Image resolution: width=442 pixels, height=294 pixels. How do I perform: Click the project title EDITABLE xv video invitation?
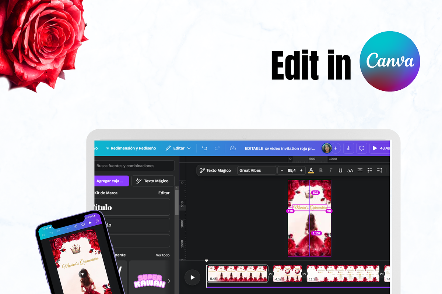point(280,148)
